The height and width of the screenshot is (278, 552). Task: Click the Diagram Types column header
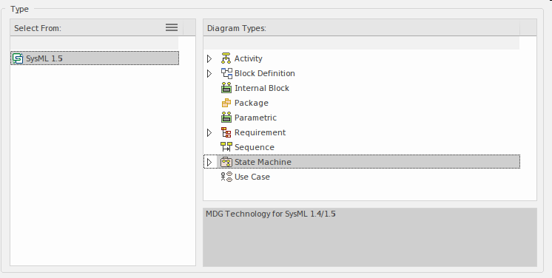[361, 27]
